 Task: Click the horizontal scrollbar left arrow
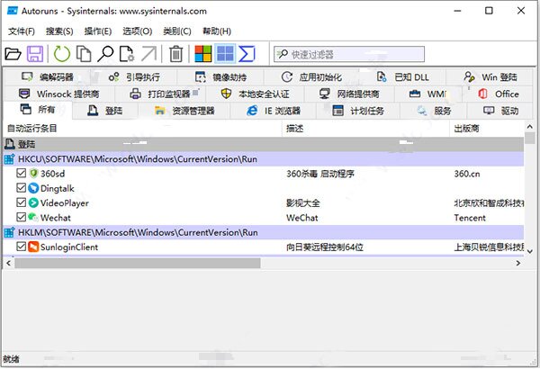[9, 263]
